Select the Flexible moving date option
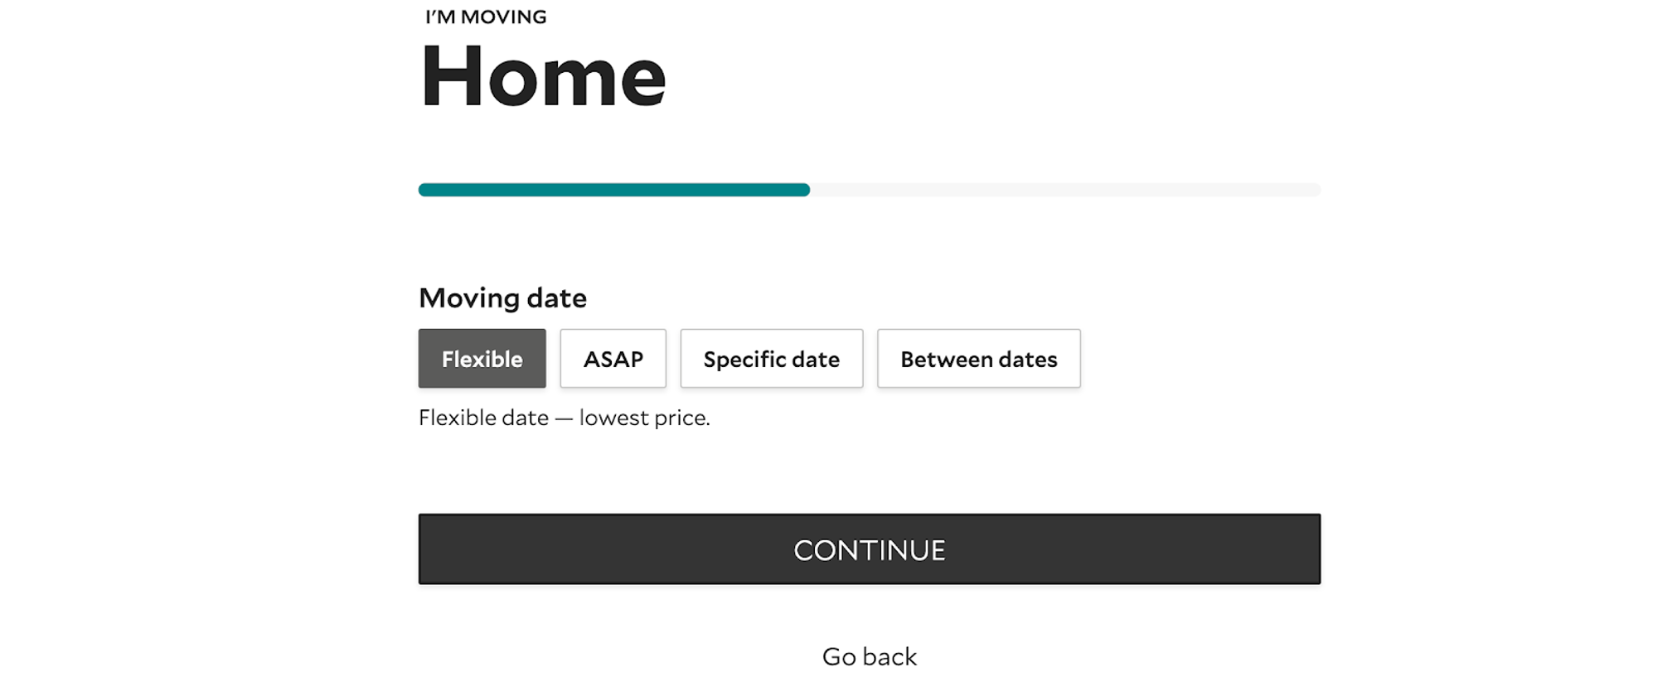 [482, 359]
